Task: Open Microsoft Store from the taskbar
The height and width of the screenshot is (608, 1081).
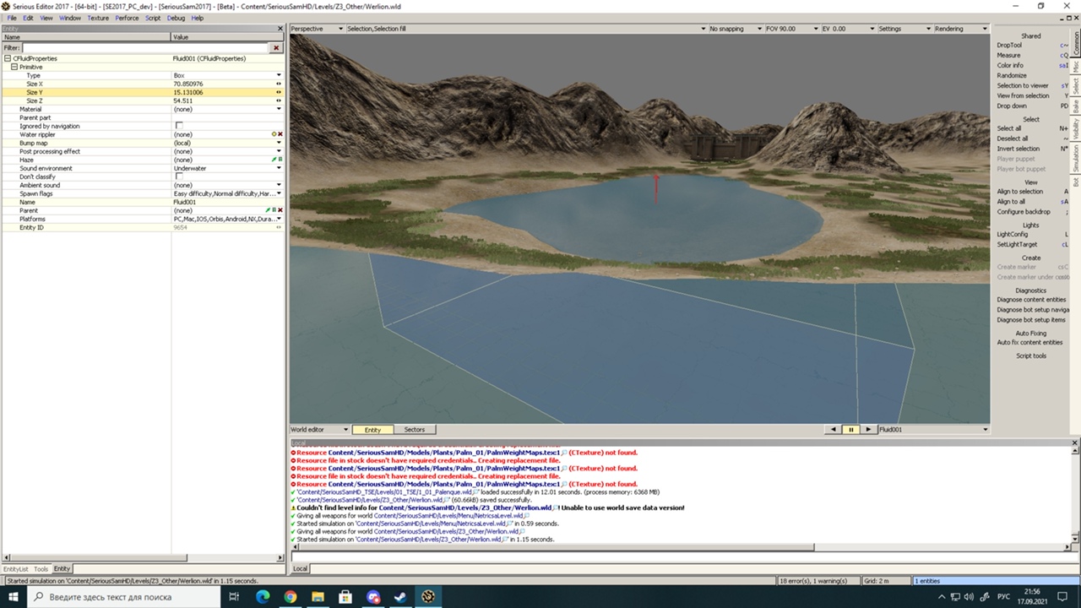Action: (345, 597)
